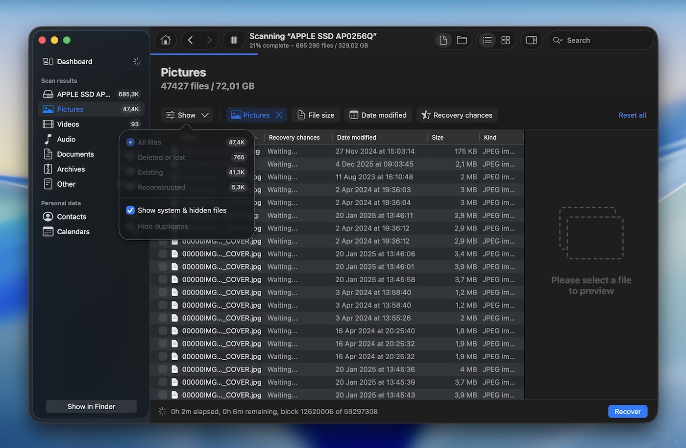686x448 pixels.
Task: Select the Videos category in the sidebar
Action: [x=67, y=124]
